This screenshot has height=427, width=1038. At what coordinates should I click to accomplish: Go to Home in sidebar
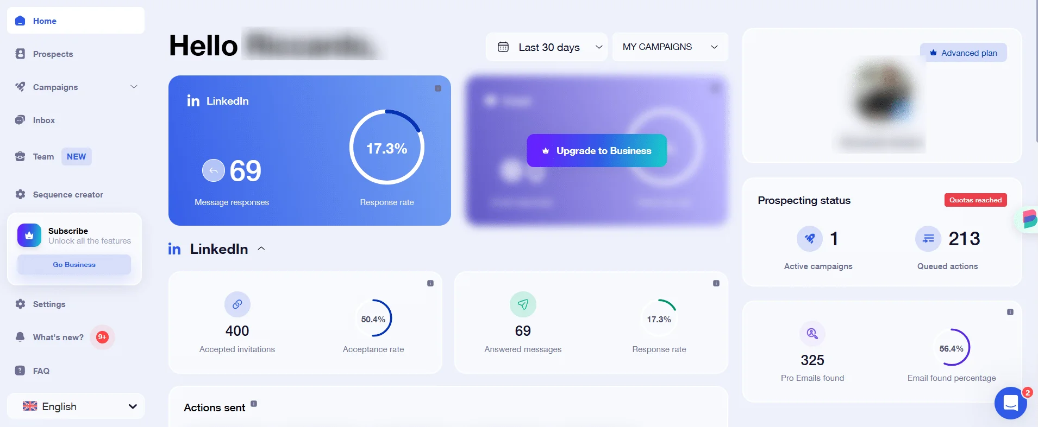(x=76, y=21)
